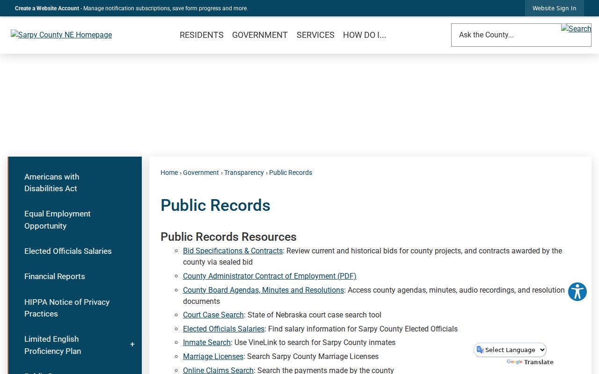Click the Google Translate attribution link
This screenshot has height=374, width=599.
[530, 362]
